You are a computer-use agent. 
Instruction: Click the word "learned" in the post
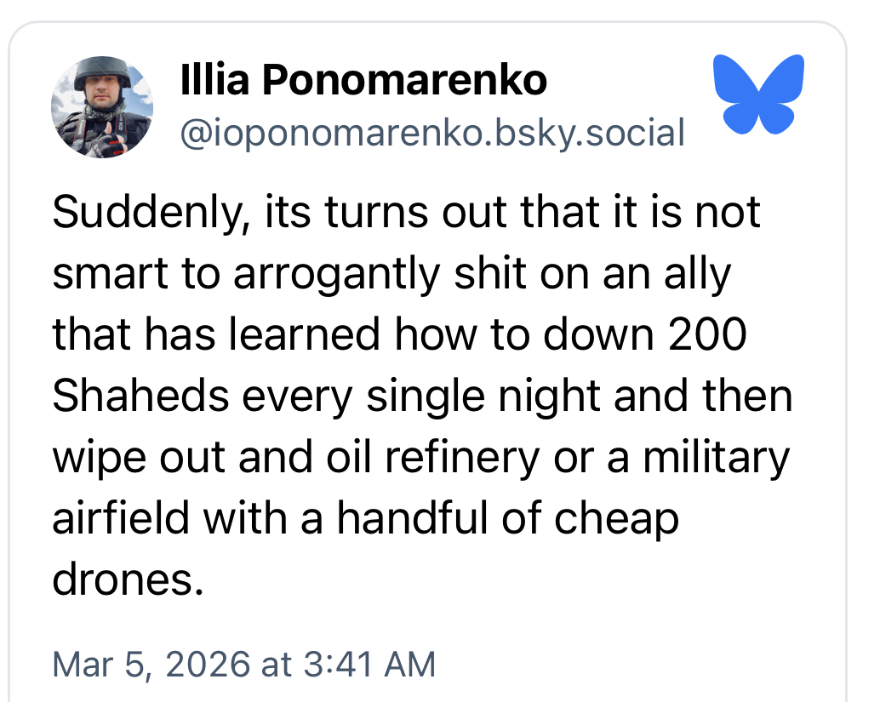click(301, 335)
